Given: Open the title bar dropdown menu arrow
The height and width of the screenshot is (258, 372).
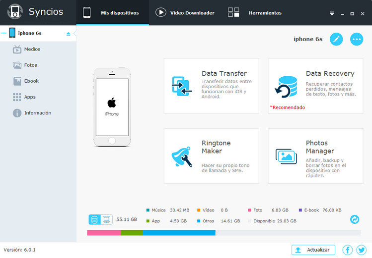Looking at the screenshot, I should 332,14.
